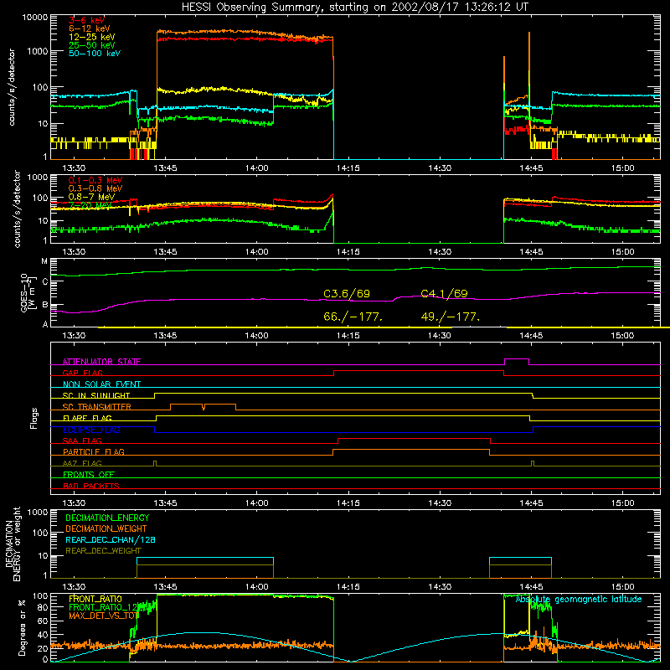Click the MAX_DET_VS_TOT legend label
The image size is (670, 670).
pyautogui.click(x=103, y=616)
